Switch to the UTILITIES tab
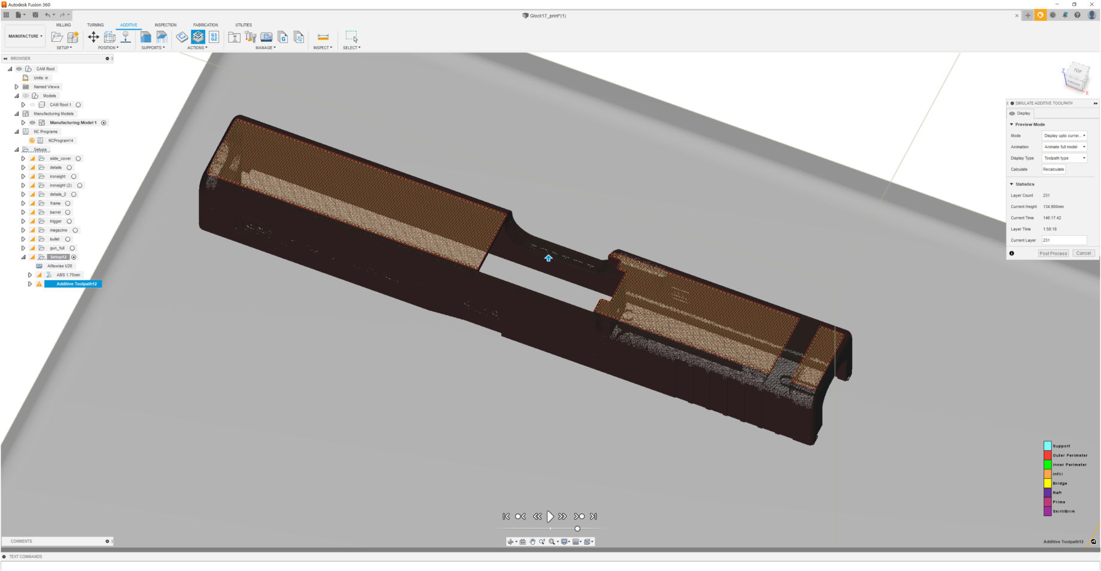The image size is (1101, 571). pyautogui.click(x=244, y=25)
